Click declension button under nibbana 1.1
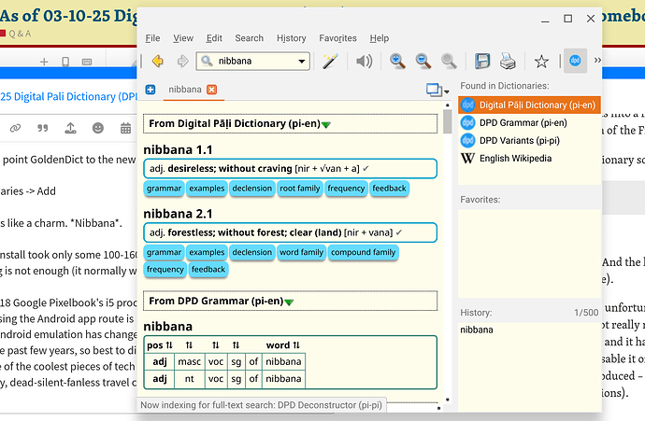645x421 pixels. coord(252,189)
